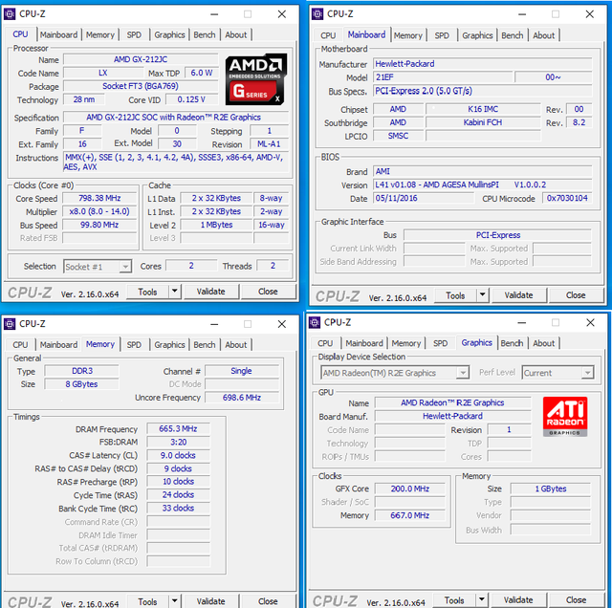Open the Tools dropdown arrow in the CPU window
612x608 pixels.
coord(174,292)
